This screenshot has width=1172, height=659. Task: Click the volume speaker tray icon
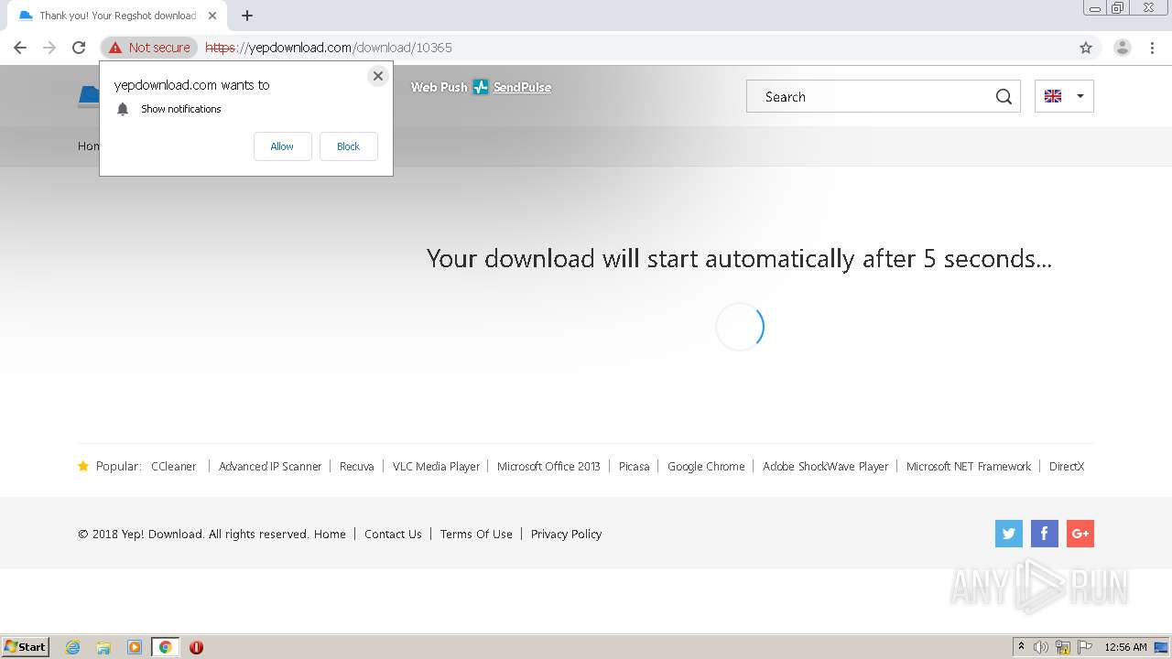pos(1041,647)
